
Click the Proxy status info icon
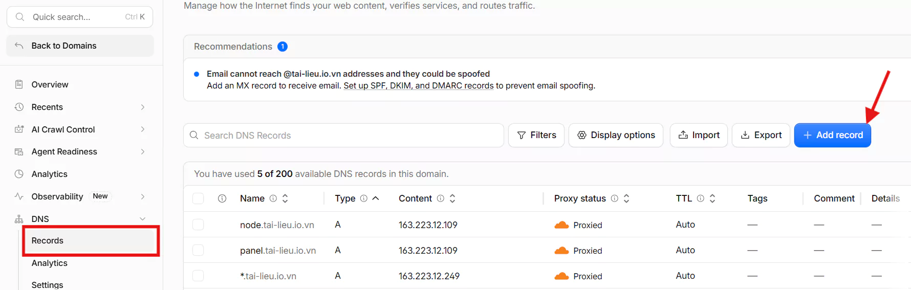coord(615,198)
